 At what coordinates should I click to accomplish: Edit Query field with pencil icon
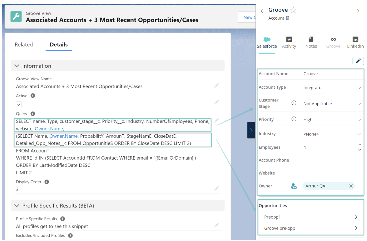217,121
